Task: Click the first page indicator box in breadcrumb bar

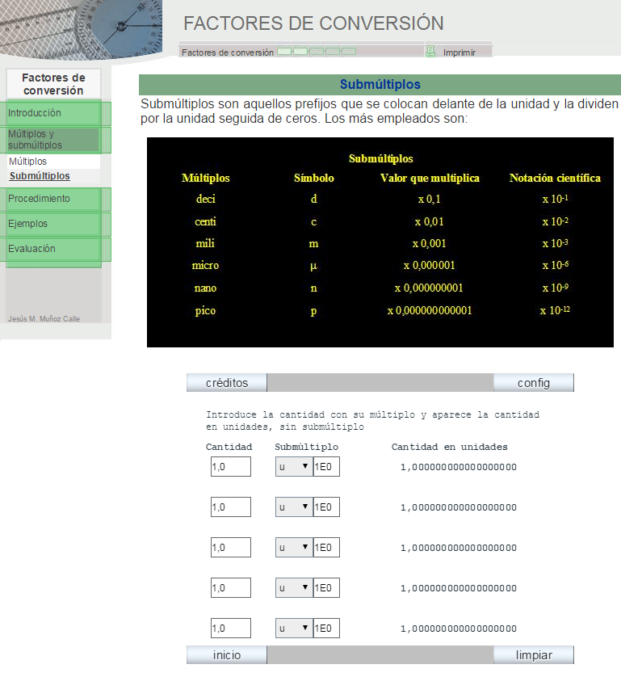Action: [284, 52]
